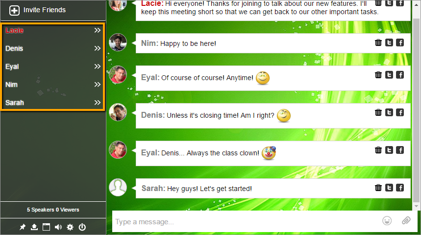Open the emoji picker smiley icon

pyautogui.click(x=387, y=221)
